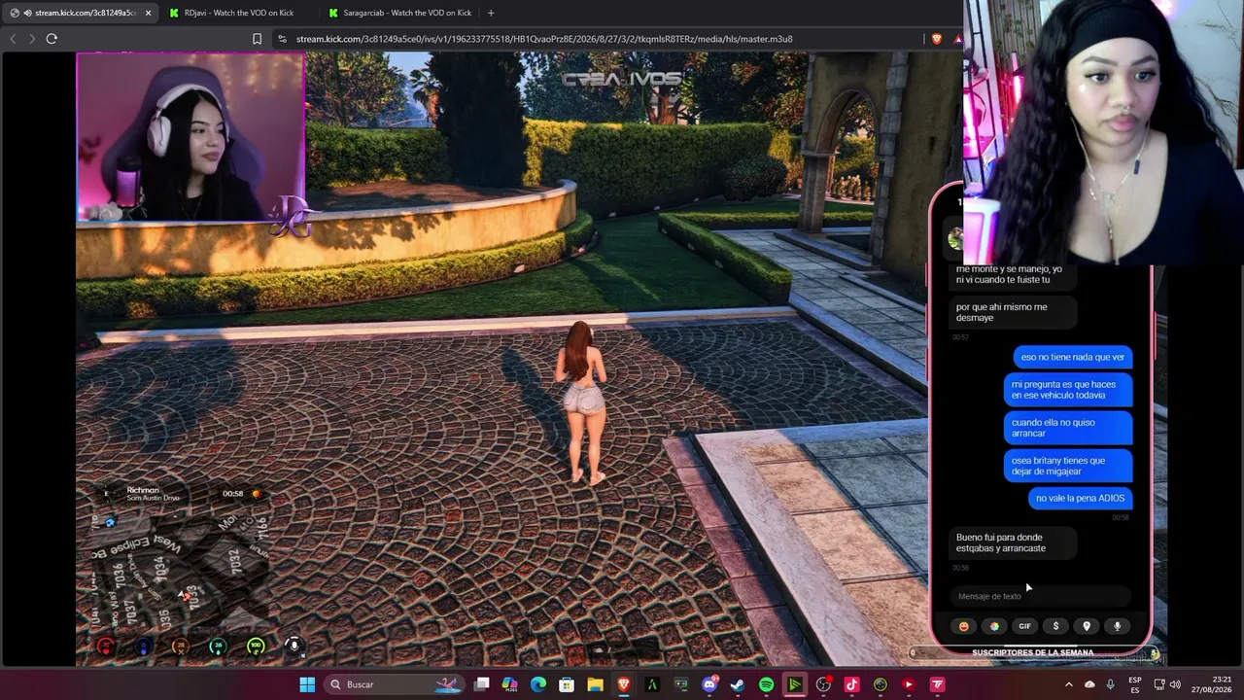
Task: Select the stream.kick.com browser tab
Action: [80, 13]
